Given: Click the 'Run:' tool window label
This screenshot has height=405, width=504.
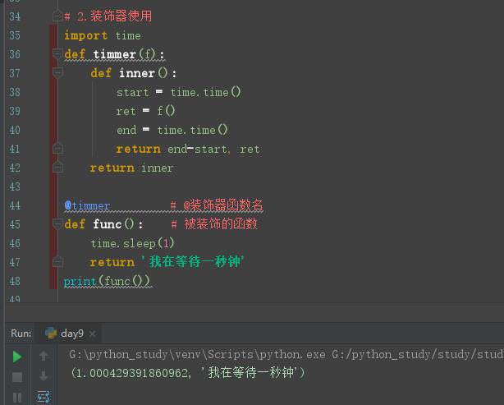Looking at the screenshot, I should coord(21,334).
